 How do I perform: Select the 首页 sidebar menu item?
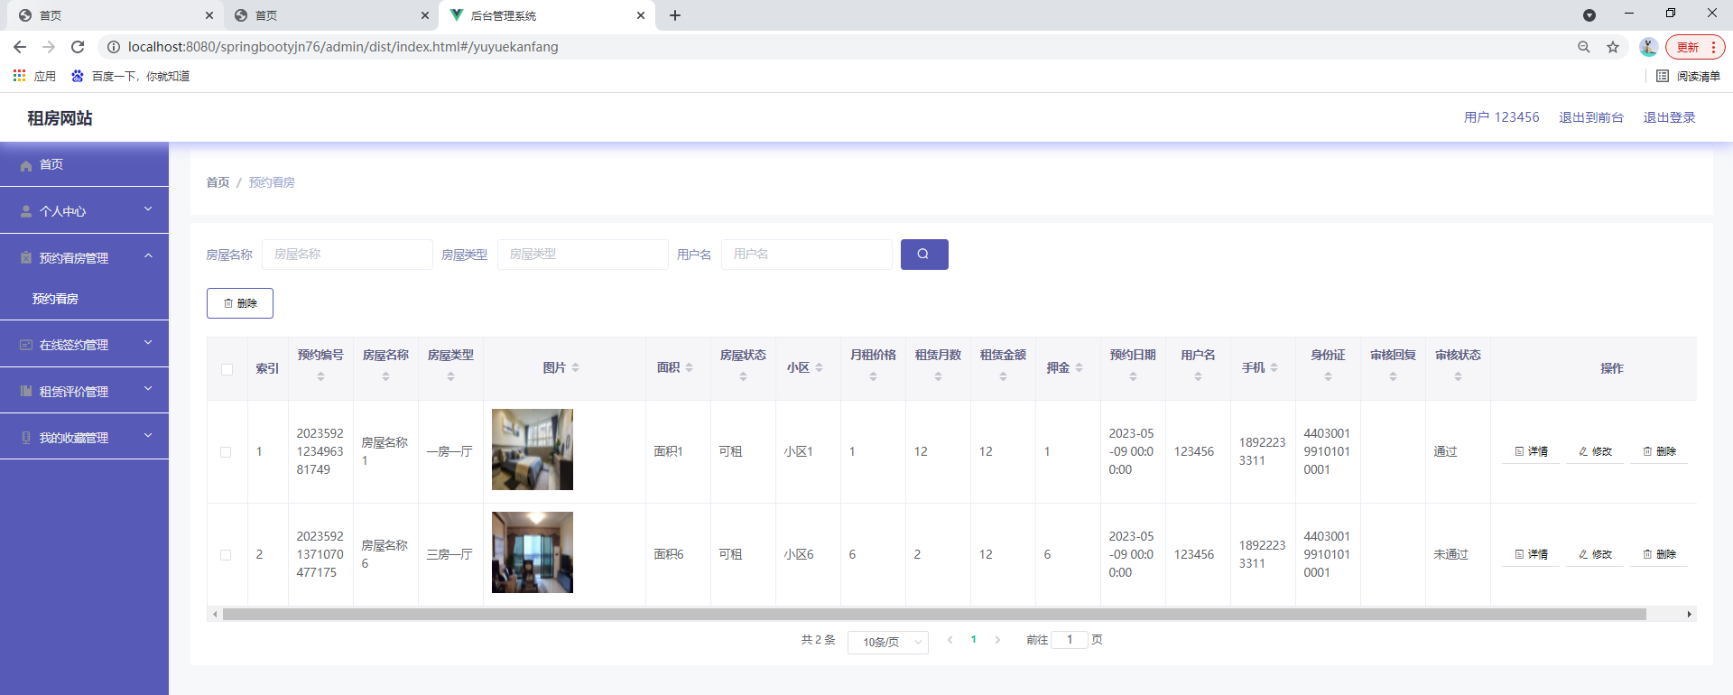(84, 164)
